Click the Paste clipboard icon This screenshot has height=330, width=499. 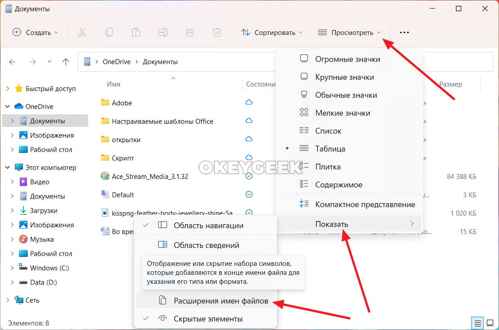(136, 32)
